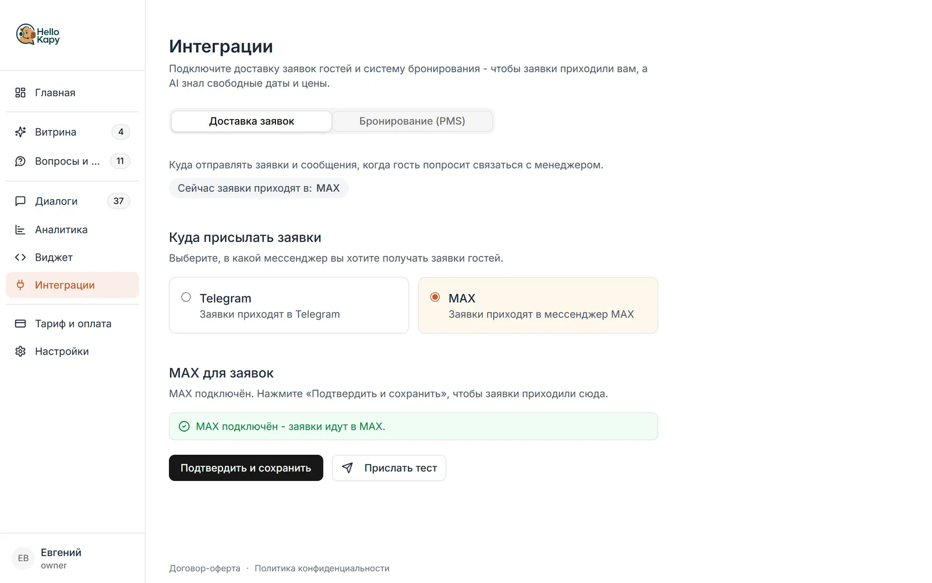Select the MAX radio button
This screenshot has width=932, height=583.
(x=435, y=297)
